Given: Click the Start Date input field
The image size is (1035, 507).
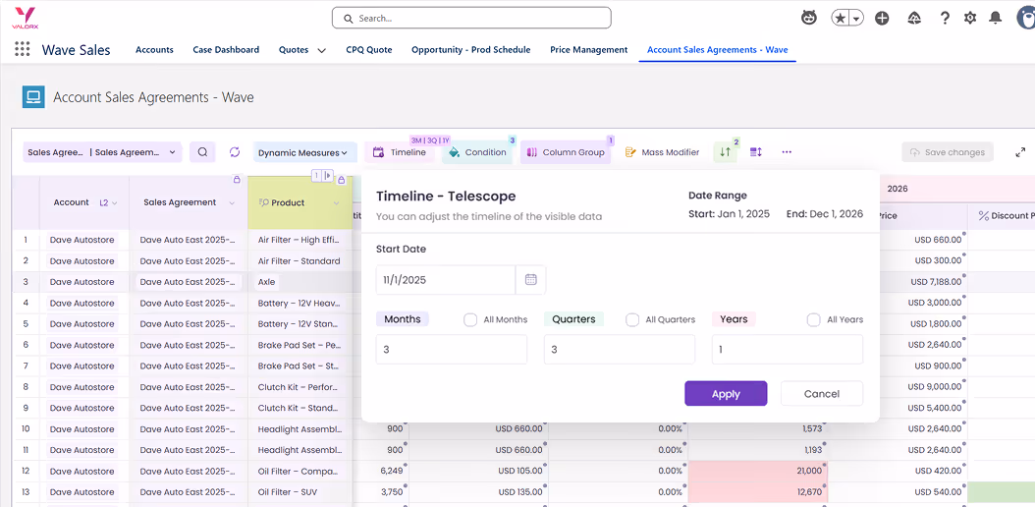Looking at the screenshot, I should click(x=446, y=280).
